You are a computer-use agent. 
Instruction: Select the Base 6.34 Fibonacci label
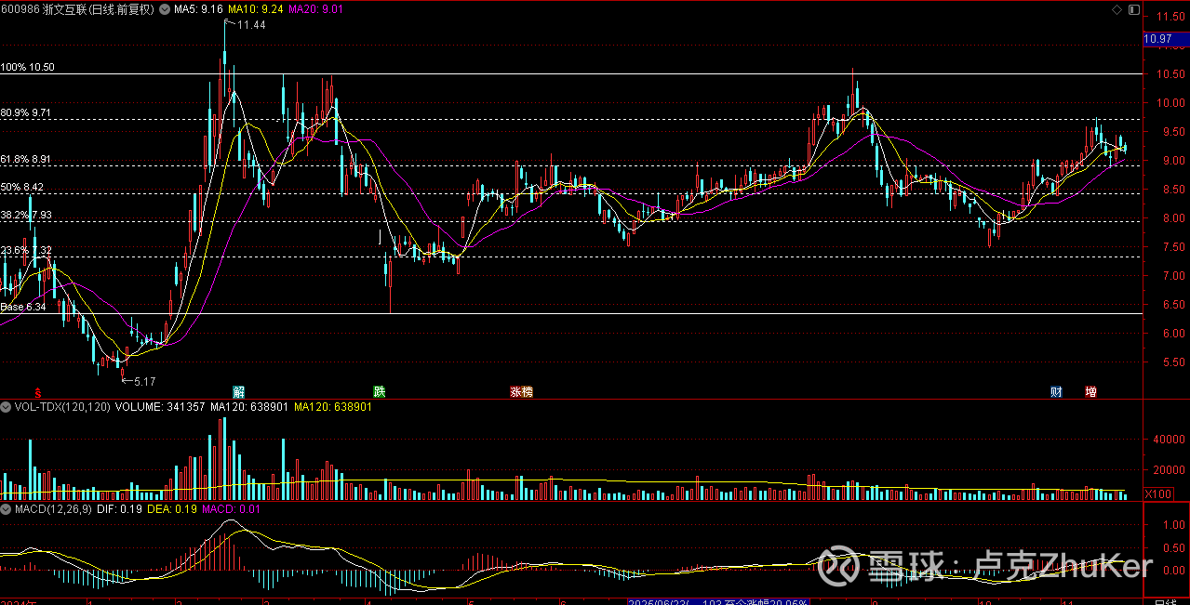pyautogui.click(x=23, y=307)
